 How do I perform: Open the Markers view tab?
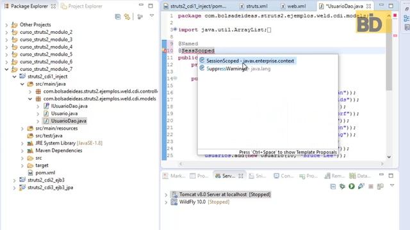click(174, 176)
